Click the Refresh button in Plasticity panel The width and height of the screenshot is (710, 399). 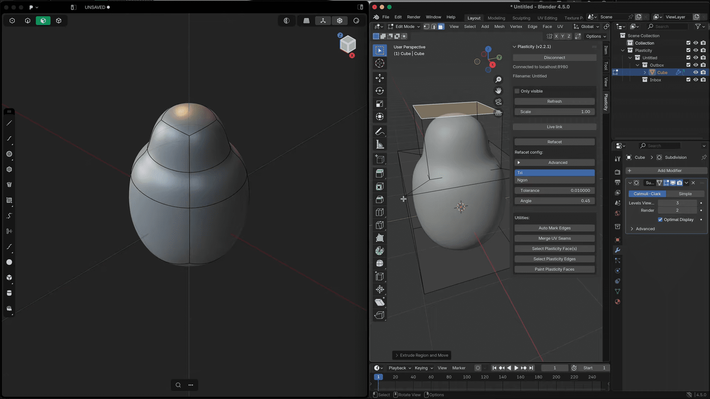tap(554, 101)
